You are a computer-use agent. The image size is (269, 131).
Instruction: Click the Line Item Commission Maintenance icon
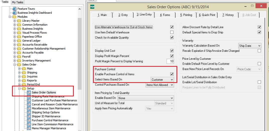coord(29,124)
